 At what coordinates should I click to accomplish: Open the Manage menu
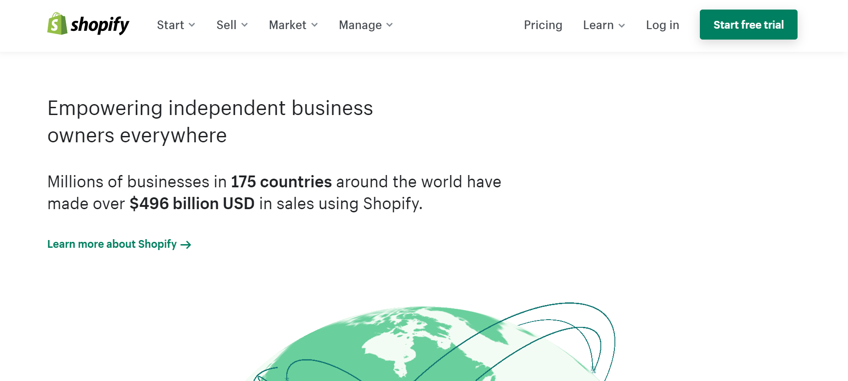pos(360,25)
